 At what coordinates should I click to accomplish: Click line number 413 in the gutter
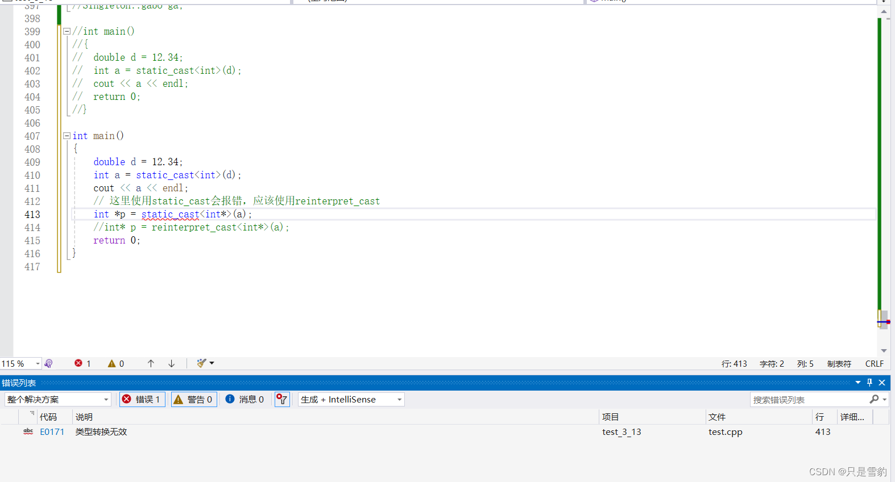(32, 215)
